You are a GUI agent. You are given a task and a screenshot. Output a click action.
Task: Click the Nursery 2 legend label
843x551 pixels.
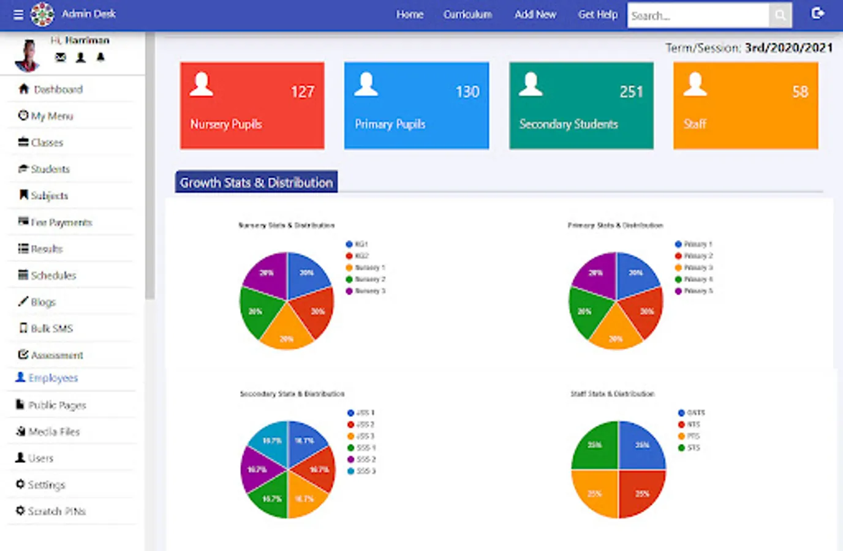[370, 279]
